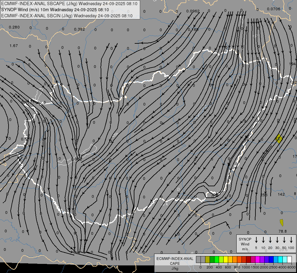Pick the bright yellow CAPE legend swatch
The width and height of the screenshot is (297, 273).
coord(226,259)
